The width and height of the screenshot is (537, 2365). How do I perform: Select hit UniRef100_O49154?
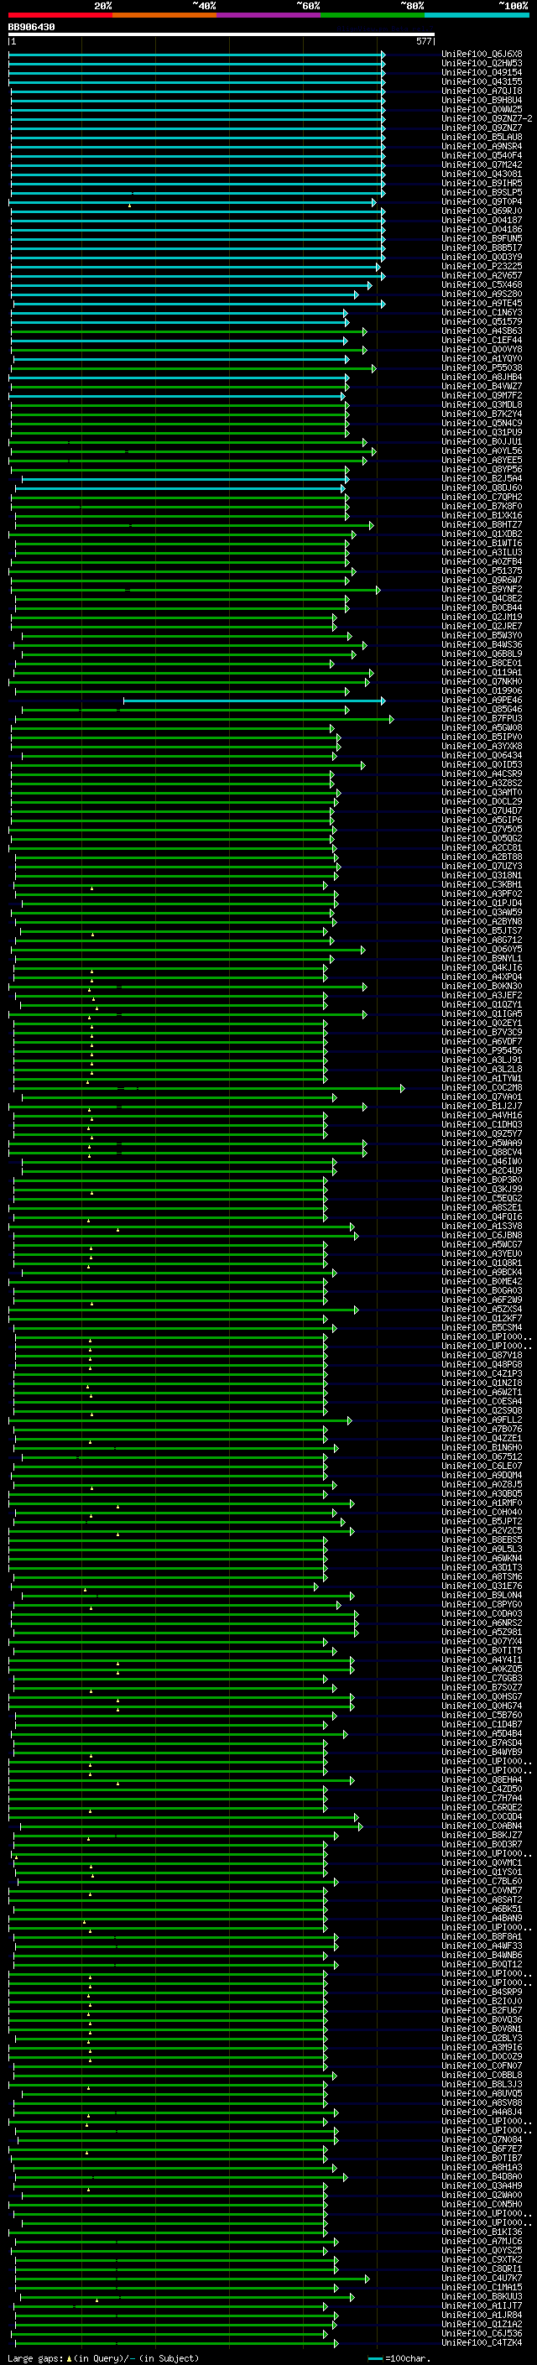482,72
